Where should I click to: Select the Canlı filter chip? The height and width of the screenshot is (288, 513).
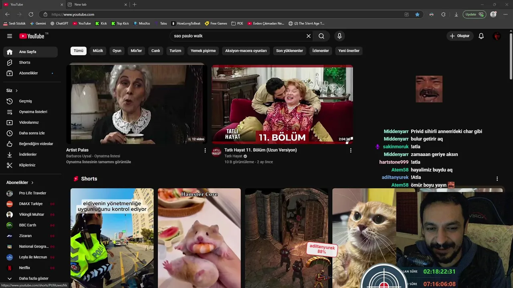coord(156,51)
